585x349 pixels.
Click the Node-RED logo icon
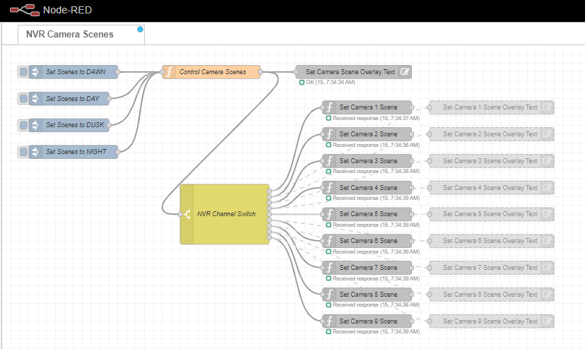click(x=23, y=11)
